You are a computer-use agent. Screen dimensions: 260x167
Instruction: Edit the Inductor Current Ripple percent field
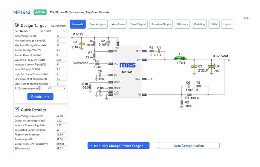click(x=61, y=64)
